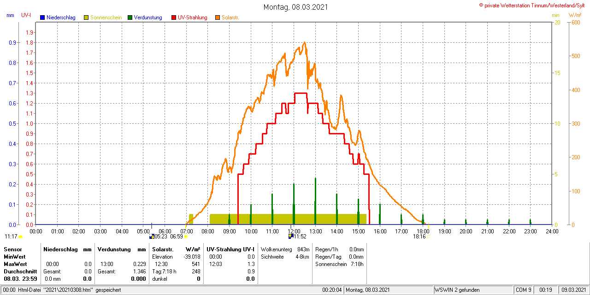The image size is (590, 295).
Task: Click the Durchschnitt row label
Action: 19,272
